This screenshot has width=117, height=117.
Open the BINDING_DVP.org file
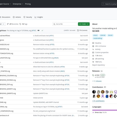(6, 84)
